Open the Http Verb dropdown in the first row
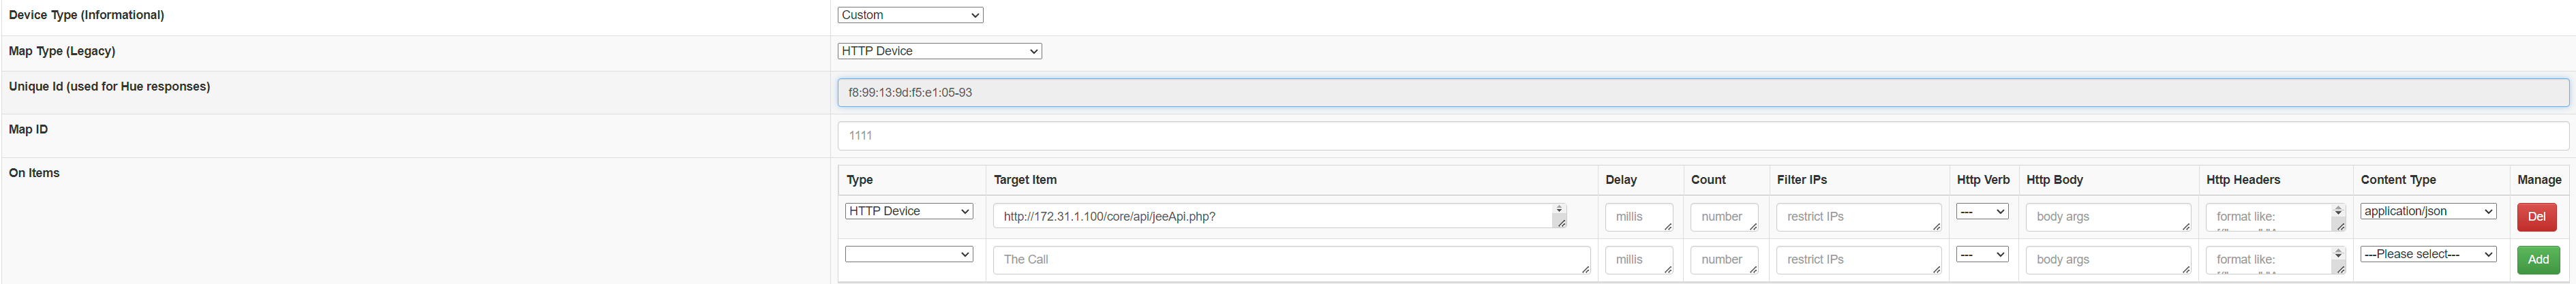Image resolution: width=2576 pixels, height=284 pixels. click(1982, 211)
